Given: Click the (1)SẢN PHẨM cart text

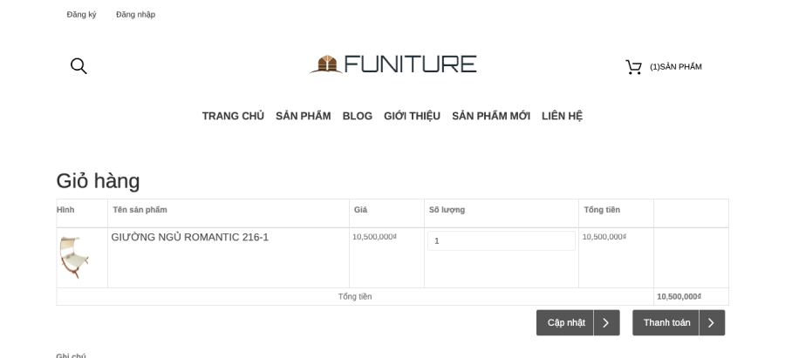Looking at the screenshot, I should click(x=676, y=67).
